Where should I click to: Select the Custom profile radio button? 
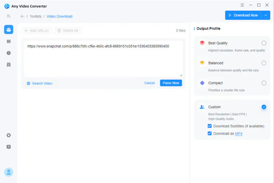pyautogui.click(x=264, y=107)
